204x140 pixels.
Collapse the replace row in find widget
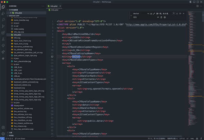pos(131,15)
